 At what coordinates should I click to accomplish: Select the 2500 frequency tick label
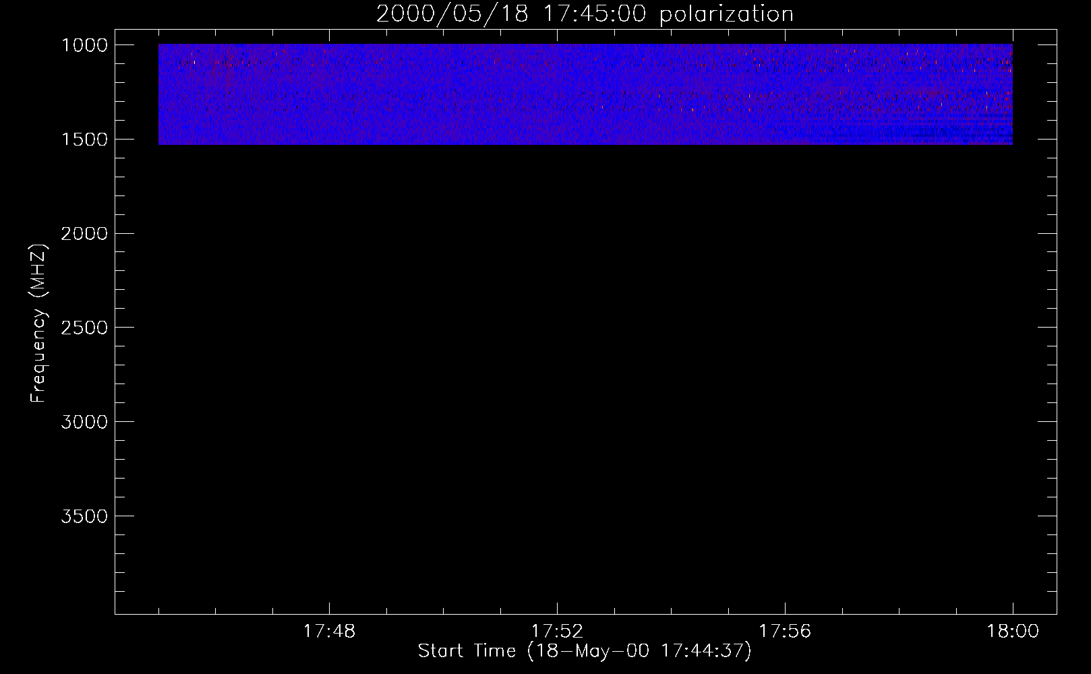[x=84, y=328]
